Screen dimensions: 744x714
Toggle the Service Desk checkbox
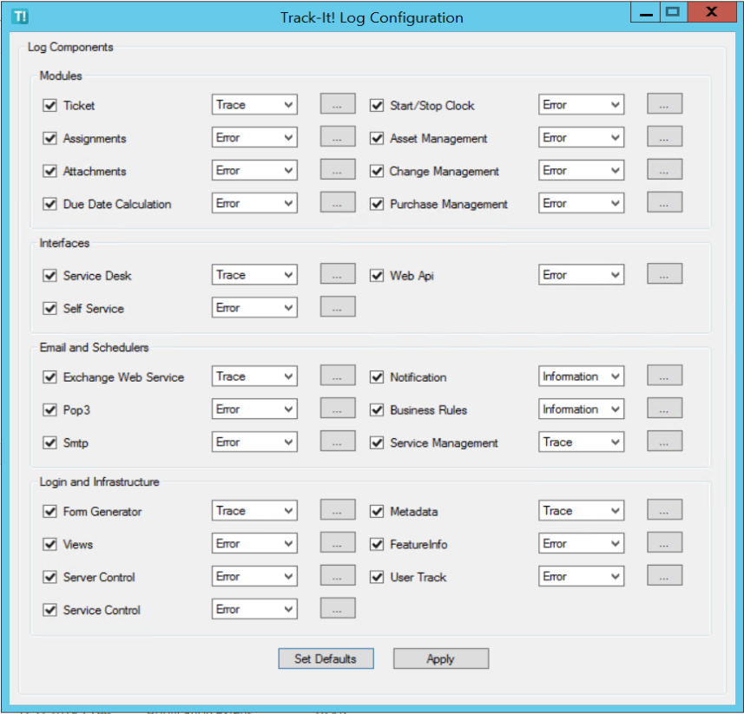coord(49,276)
